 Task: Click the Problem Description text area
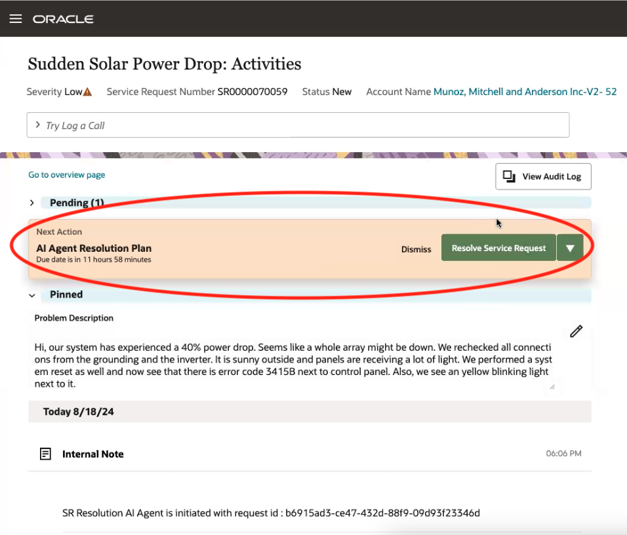click(x=293, y=365)
